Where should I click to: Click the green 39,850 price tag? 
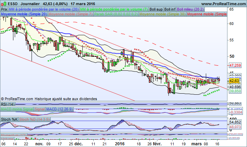(235, 91)
